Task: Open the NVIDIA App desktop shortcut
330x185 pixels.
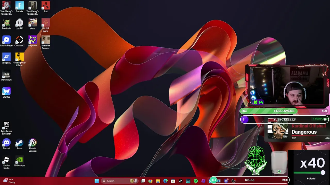Action: [19, 161]
